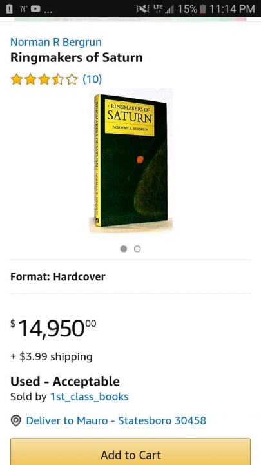Select the first image carousel dot
The width and height of the screenshot is (261, 465).
(x=124, y=249)
